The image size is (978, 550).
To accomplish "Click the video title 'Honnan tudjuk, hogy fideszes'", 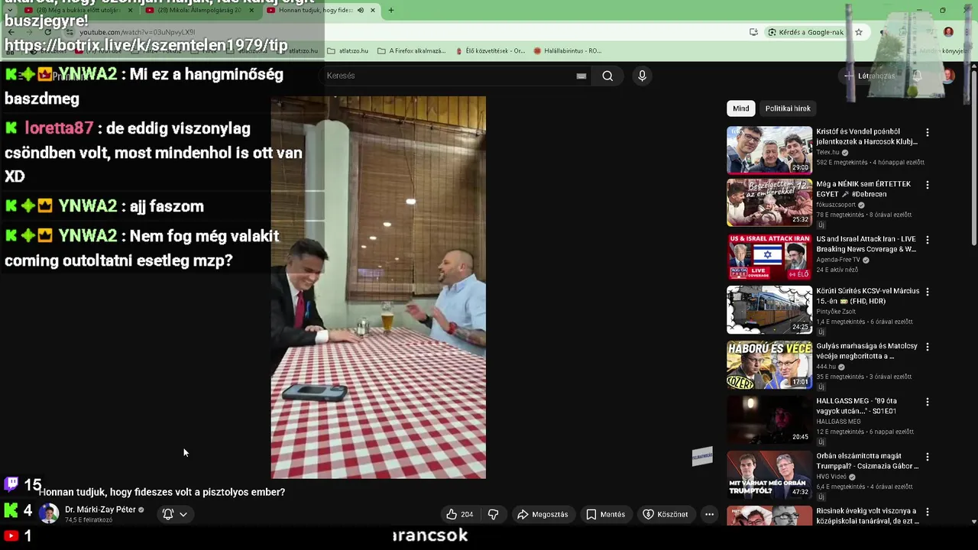I will click(162, 492).
